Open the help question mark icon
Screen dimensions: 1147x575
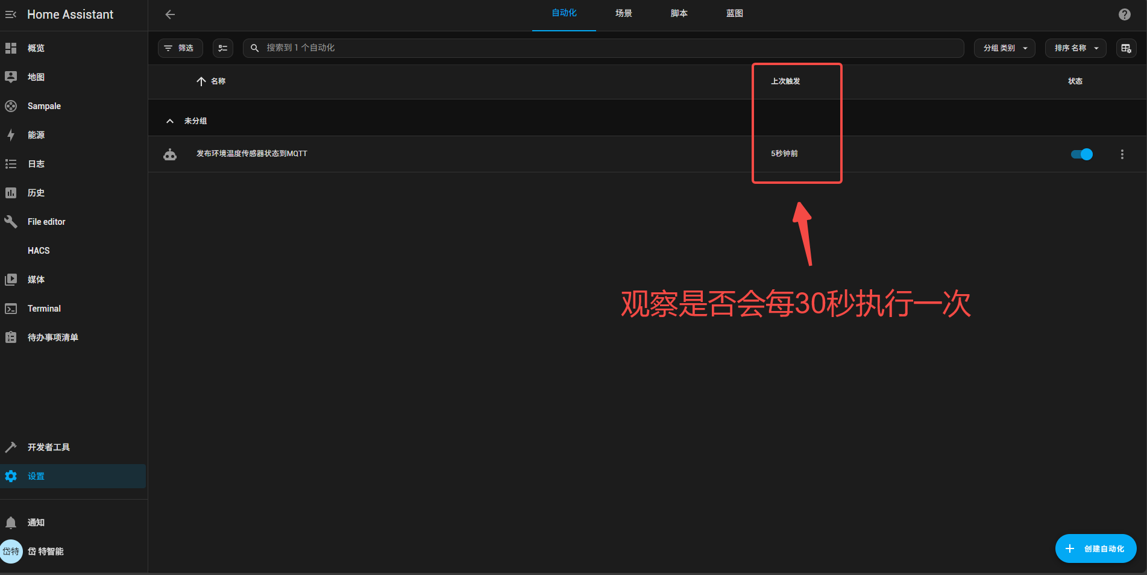tap(1124, 14)
